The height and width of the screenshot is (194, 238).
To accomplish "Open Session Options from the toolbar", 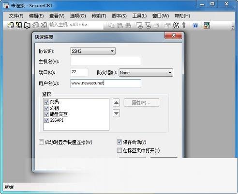I will point(167,25).
